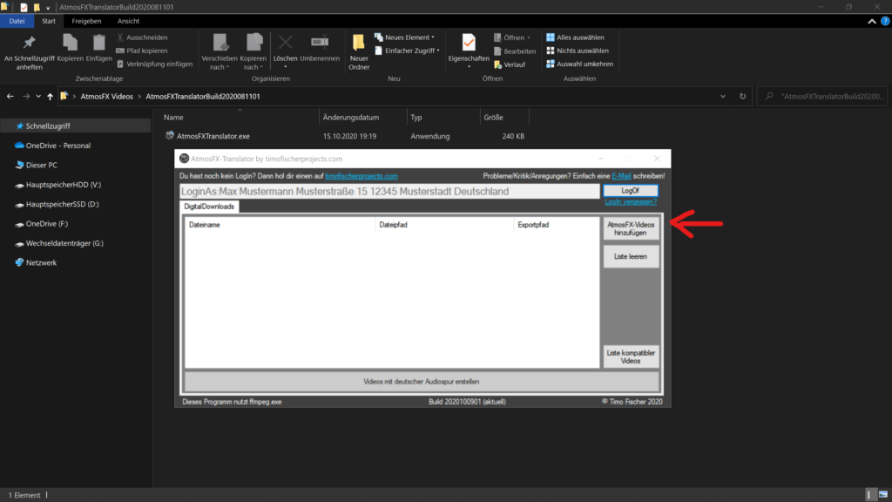Refresh the folder view
Screen dimensions: 892x502
pos(742,96)
